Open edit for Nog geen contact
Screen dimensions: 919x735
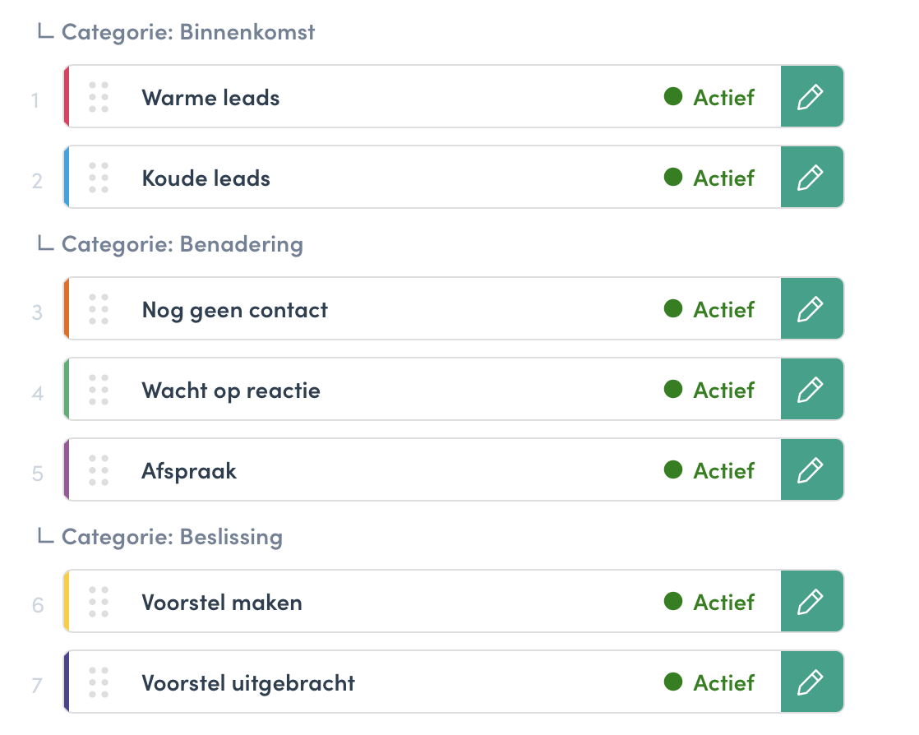(x=812, y=309)
